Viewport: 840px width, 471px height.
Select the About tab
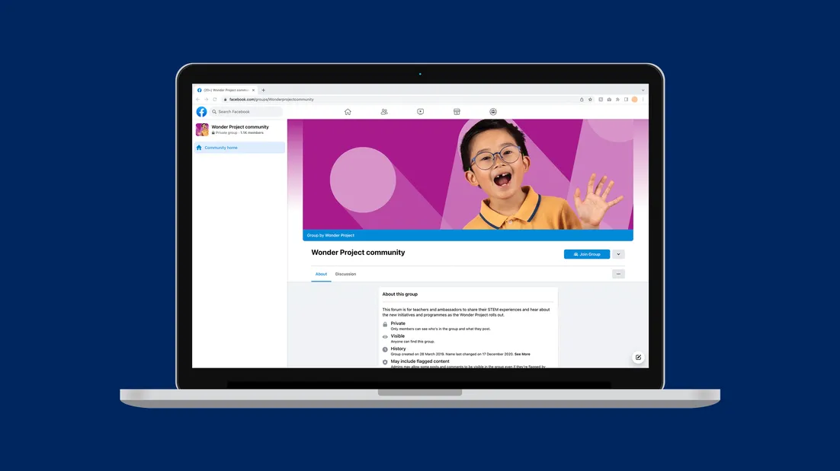(321, 274)
